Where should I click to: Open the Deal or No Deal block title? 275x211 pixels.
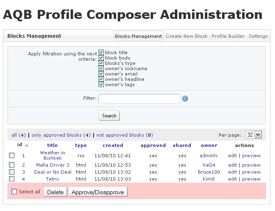pos(53,172)
